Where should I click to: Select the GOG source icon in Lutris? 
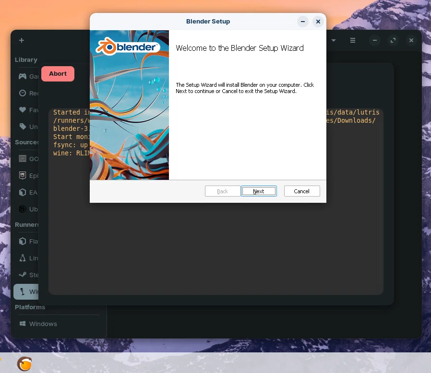coord(22,159)
